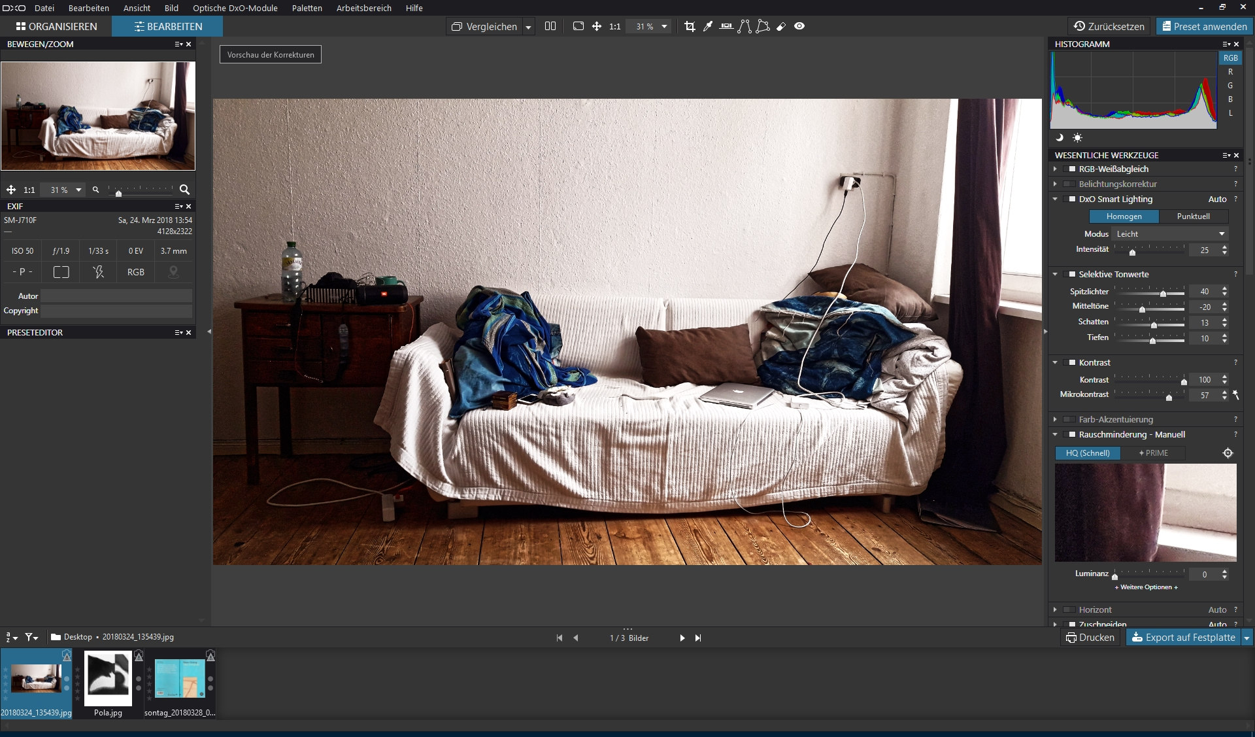The image size is (1255, 737).
Task: Click the eye preview icon in toolbar
Action: tap(799, 26)
